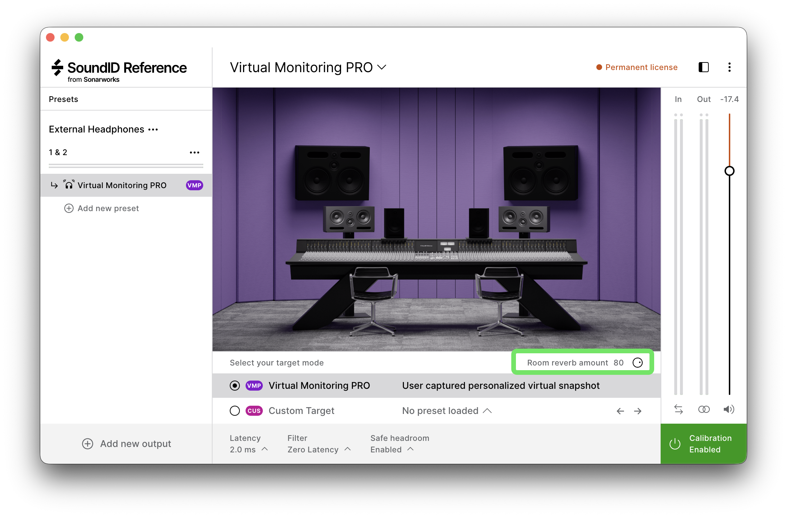Viewport: 787px width, 517px height.
Task: Toggle the mono listening icon
Action: [x=704, y=409]
